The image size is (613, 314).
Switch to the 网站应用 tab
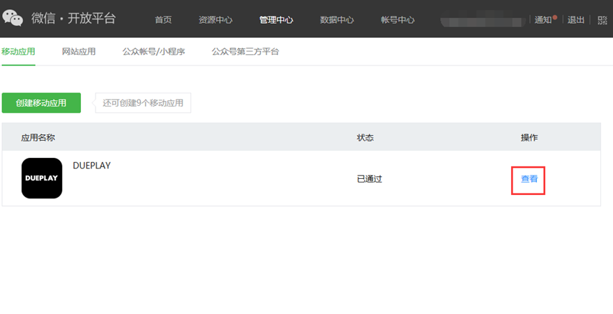(x=79, y=52)
